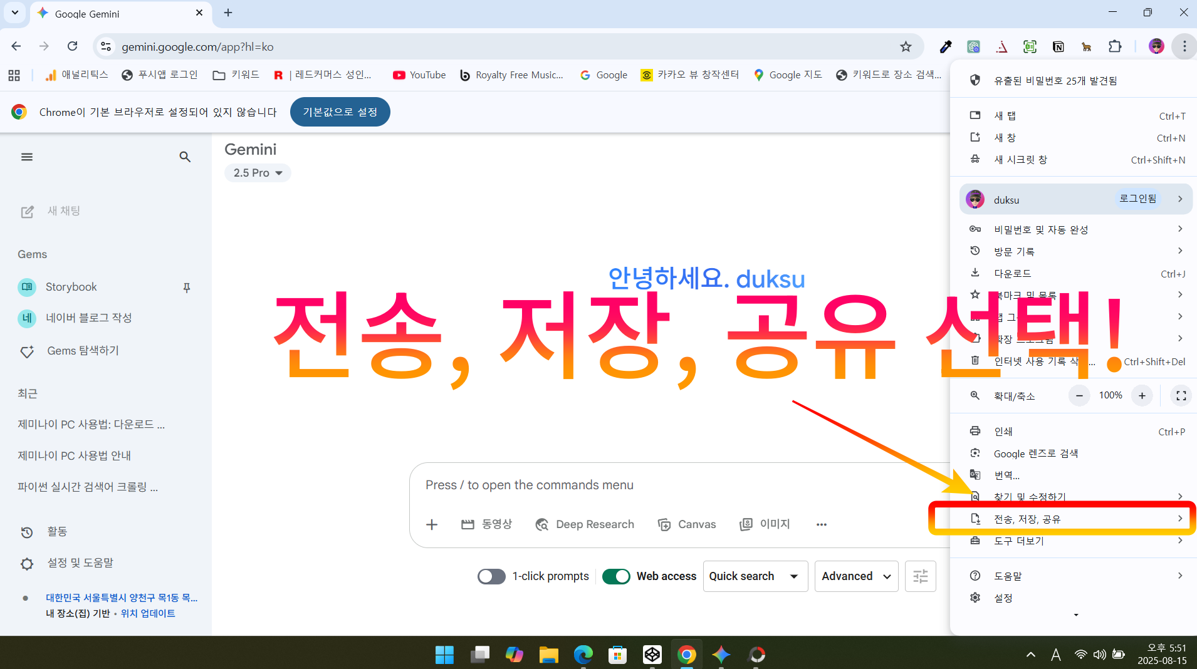This screenshot has width=1197, height=669.
Task: Click the 위치 업데이트 link
Action: [148, 613]
